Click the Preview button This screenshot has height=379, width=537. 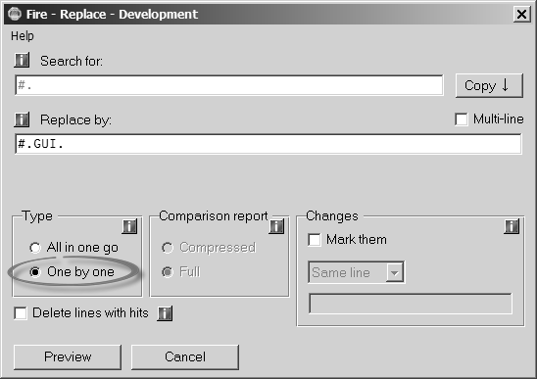[x=68, y=357]
